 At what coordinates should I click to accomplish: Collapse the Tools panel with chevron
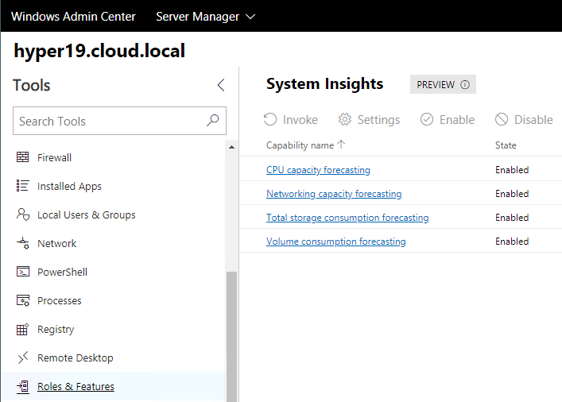point(221,85)
